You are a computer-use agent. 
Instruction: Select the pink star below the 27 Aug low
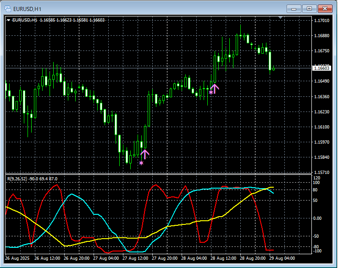point(141,163)
